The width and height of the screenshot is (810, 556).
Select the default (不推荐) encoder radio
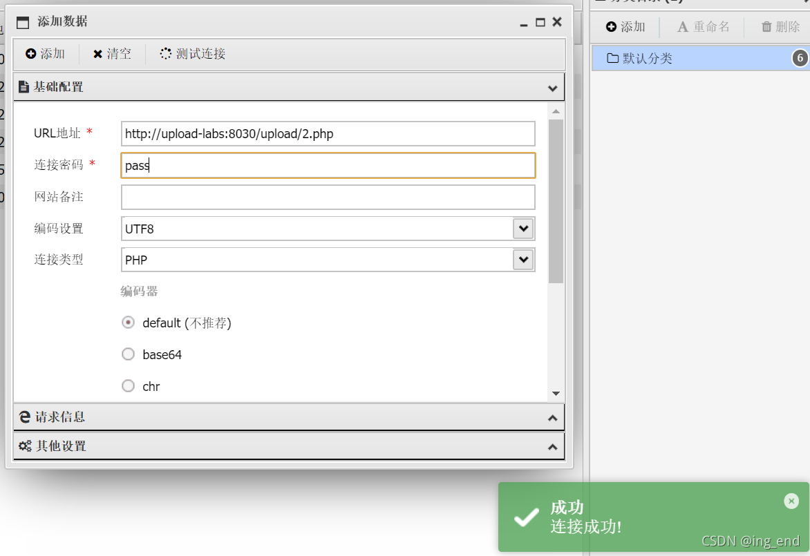[128, 323]
